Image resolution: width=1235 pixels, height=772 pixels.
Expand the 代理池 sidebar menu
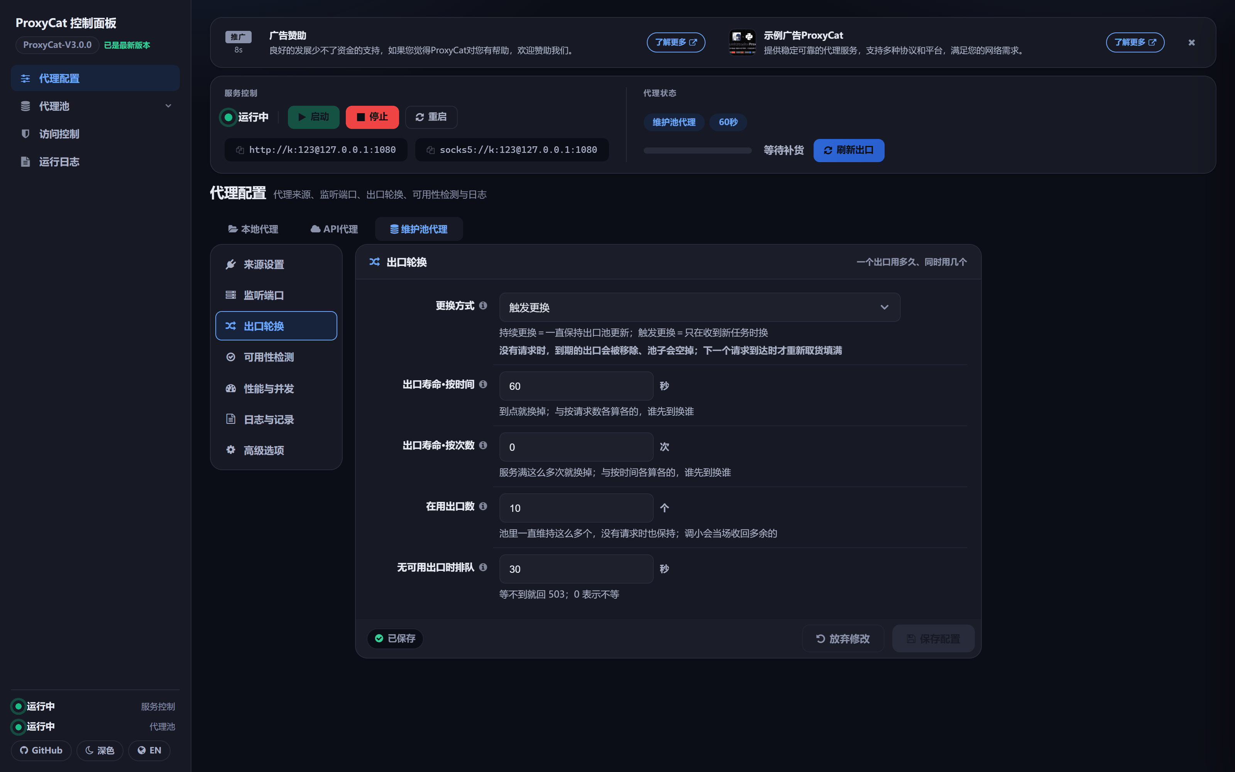(95, 106)
